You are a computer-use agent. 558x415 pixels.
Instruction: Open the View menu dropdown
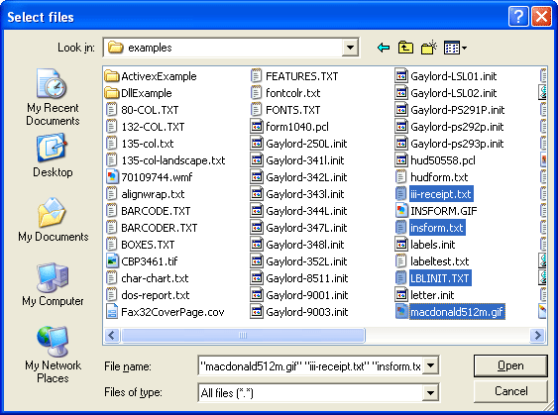(455, 48)
